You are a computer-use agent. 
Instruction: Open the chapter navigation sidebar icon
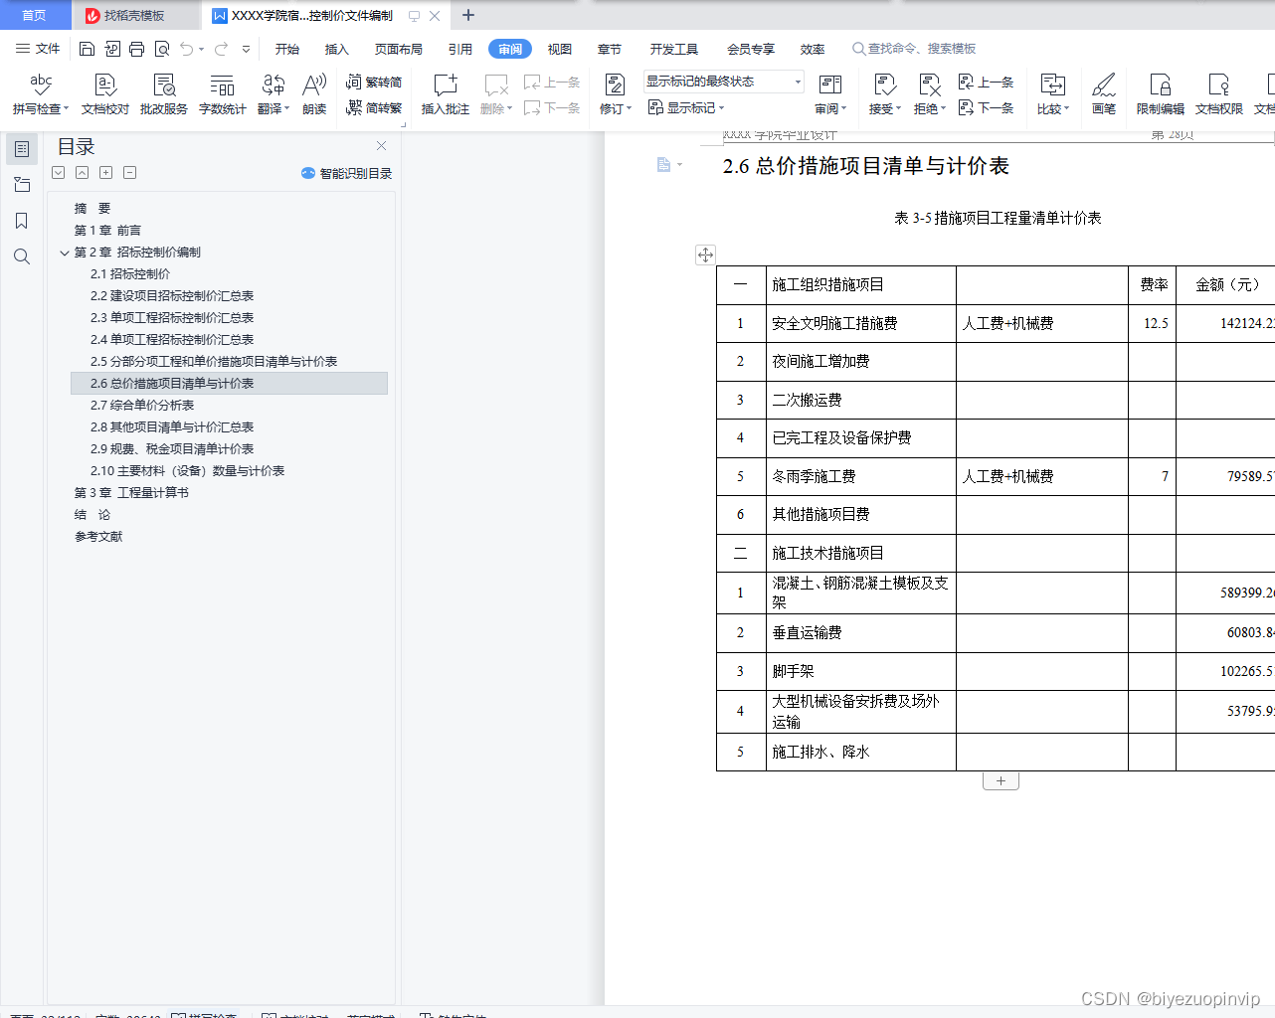pyautogui.click(x=22, y=185)
